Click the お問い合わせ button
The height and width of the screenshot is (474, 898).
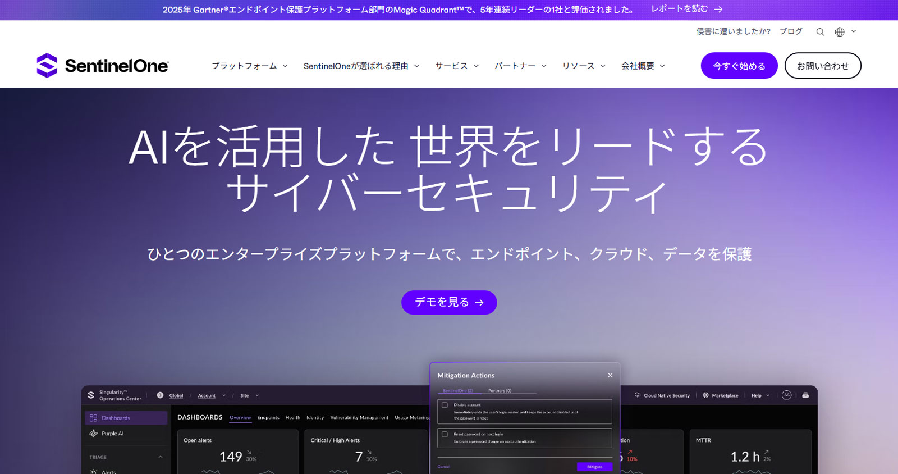point(823,66)
